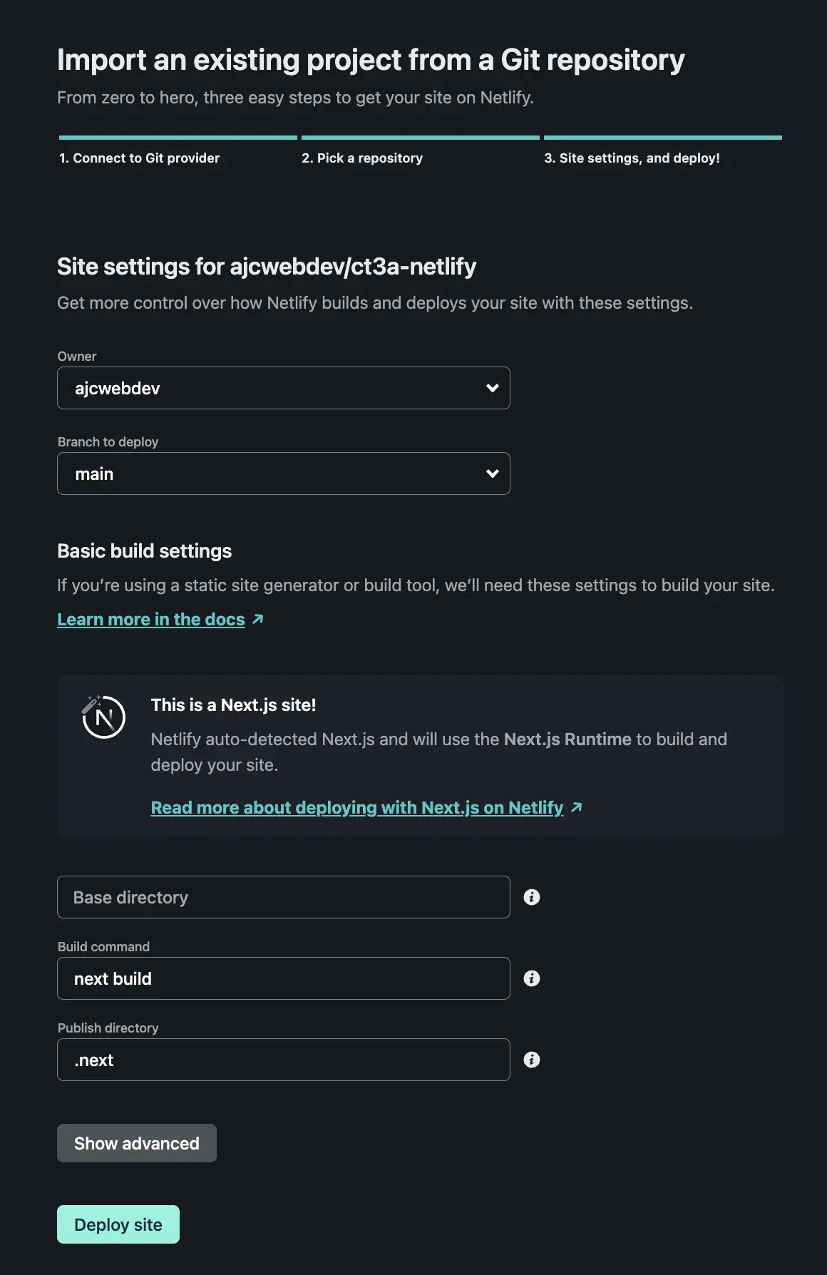Select step 3: Site settings, and deploy
Image resolution: width=827 pixels, height=1275 pixels.
632,158
